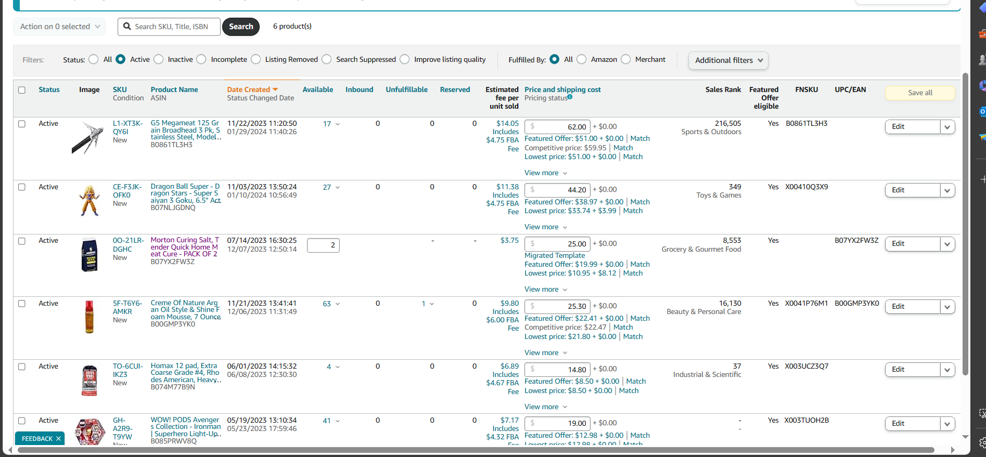Open Edit dropdown arrow for G5 Megameat row
The height and width of the screenshot is (457, 986).
click(x=947, y=127)
